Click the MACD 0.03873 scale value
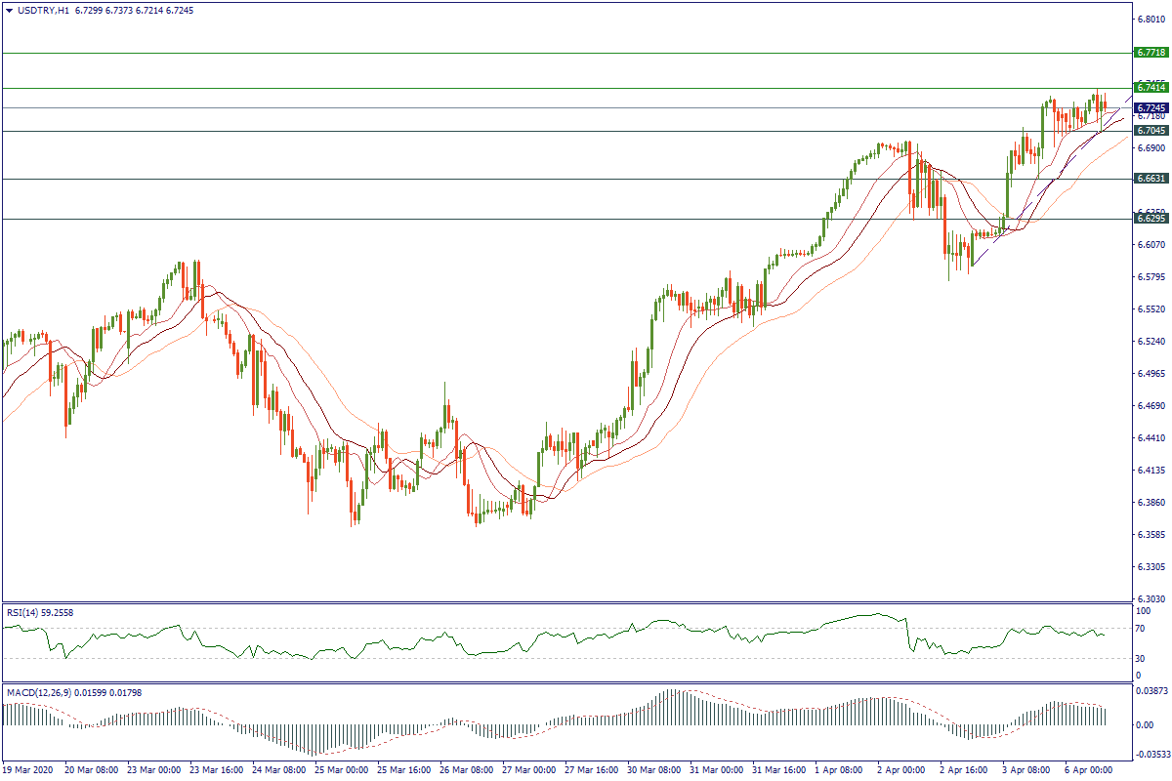This screenshot has height=781, width=1172. pyautogui.click(x=1150, y=690)
